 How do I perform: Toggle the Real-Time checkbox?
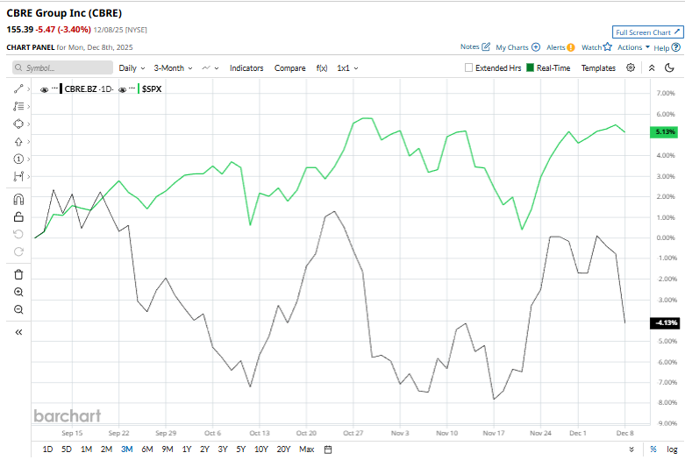[x=530, y=67]
